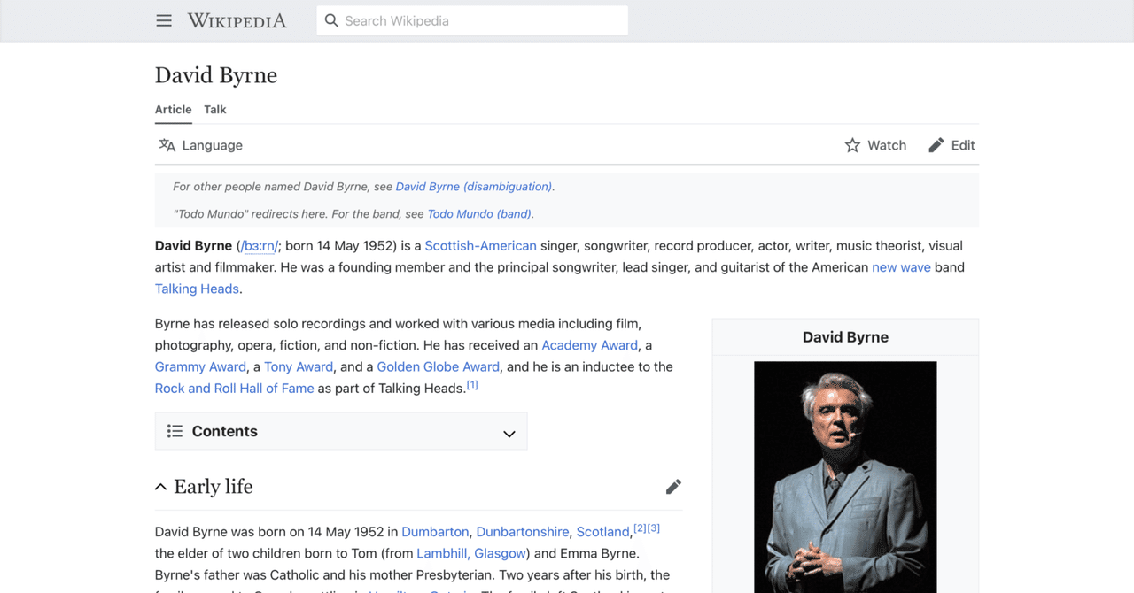Open the Scotland link
Screen dimensions: 1134x593
coord(603,532)
